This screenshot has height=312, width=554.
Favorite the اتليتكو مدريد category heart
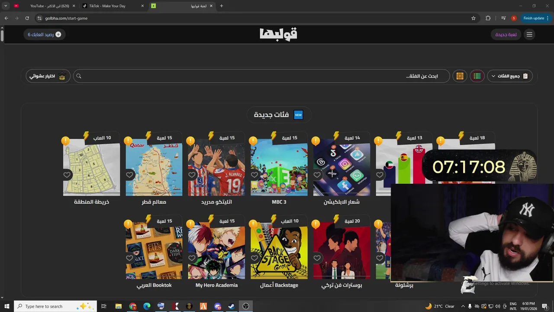[192, 175]
